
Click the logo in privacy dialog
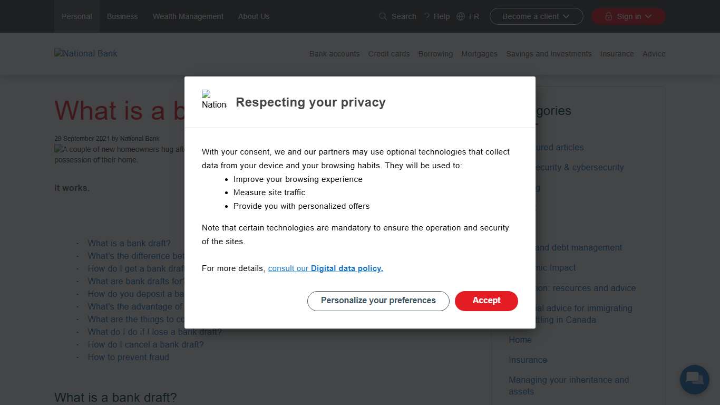[x=214, y=100]
